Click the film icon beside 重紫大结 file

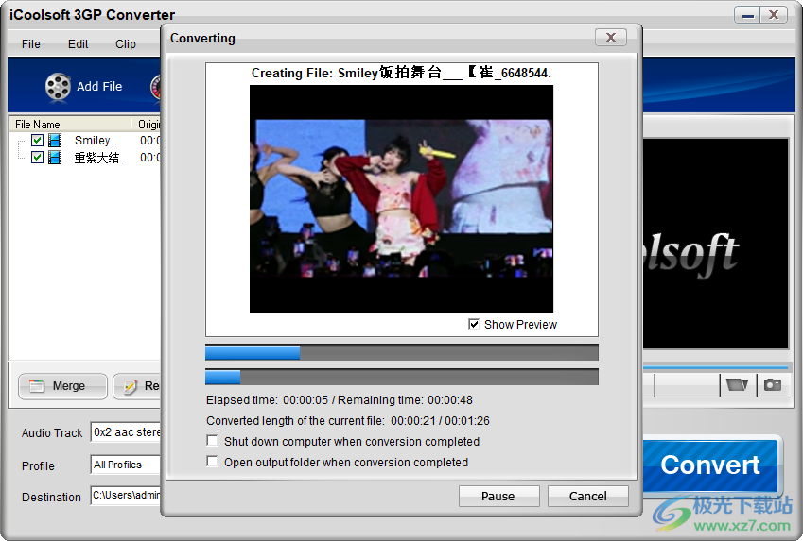(55, 158)
